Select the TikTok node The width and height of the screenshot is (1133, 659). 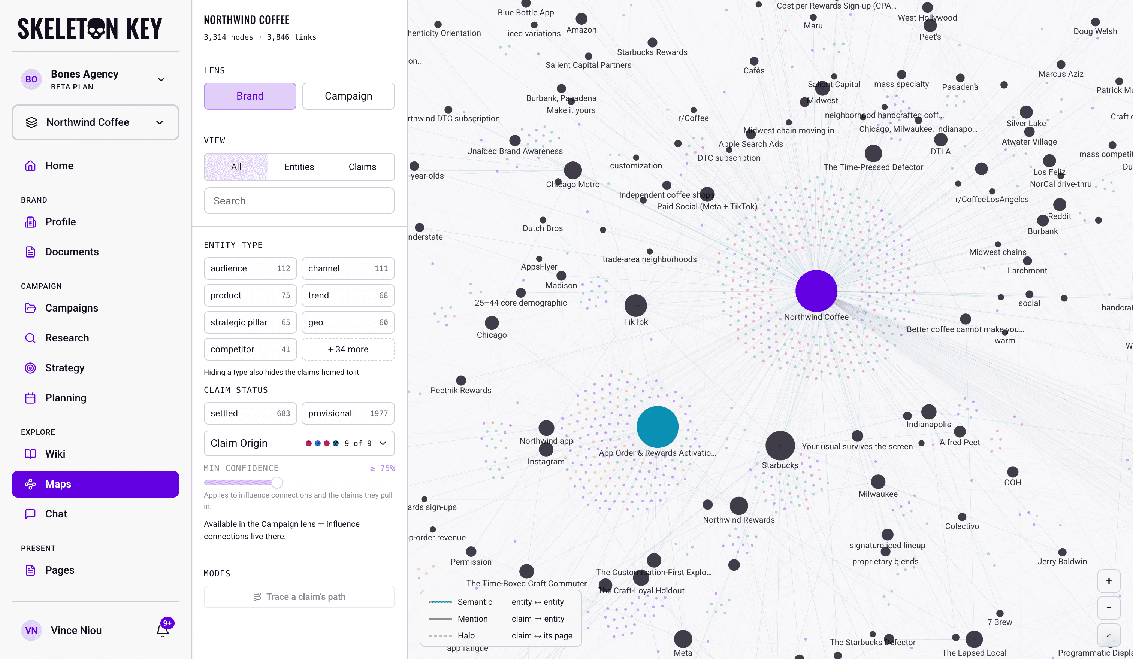[x=635, y=306]
